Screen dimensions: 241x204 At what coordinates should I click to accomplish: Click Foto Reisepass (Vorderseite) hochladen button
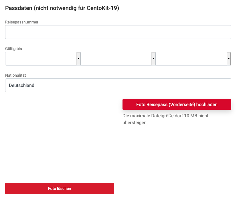coord(177,104)
